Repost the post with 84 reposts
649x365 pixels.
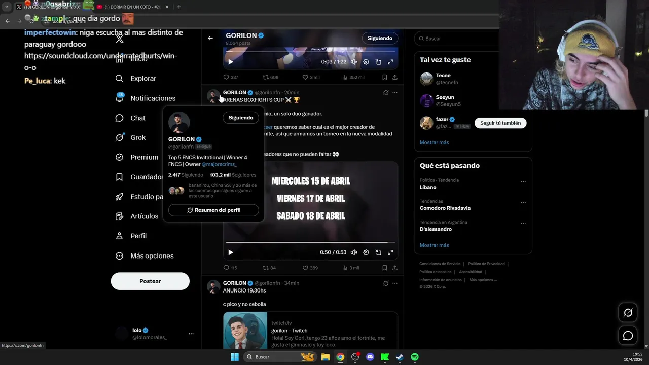pos(269,268)
